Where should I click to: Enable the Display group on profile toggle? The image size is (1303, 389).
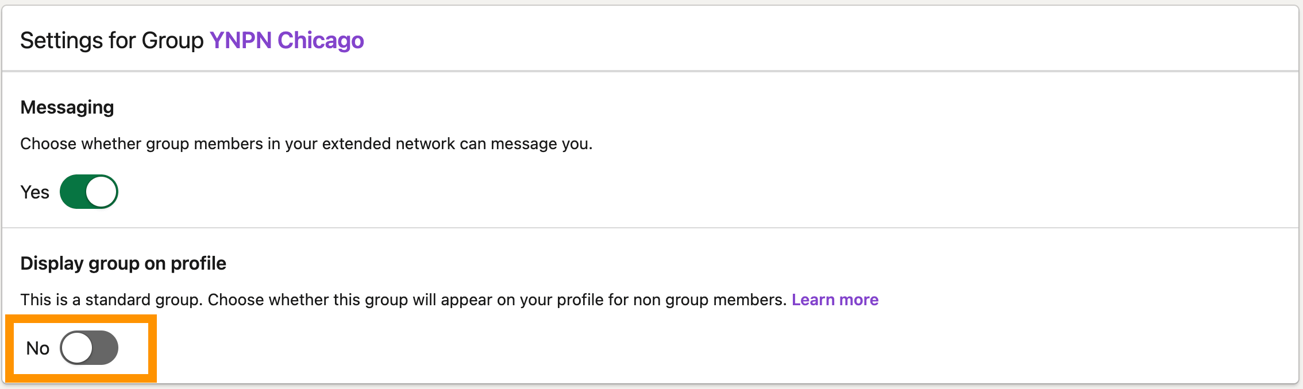(x=89, y=348)
